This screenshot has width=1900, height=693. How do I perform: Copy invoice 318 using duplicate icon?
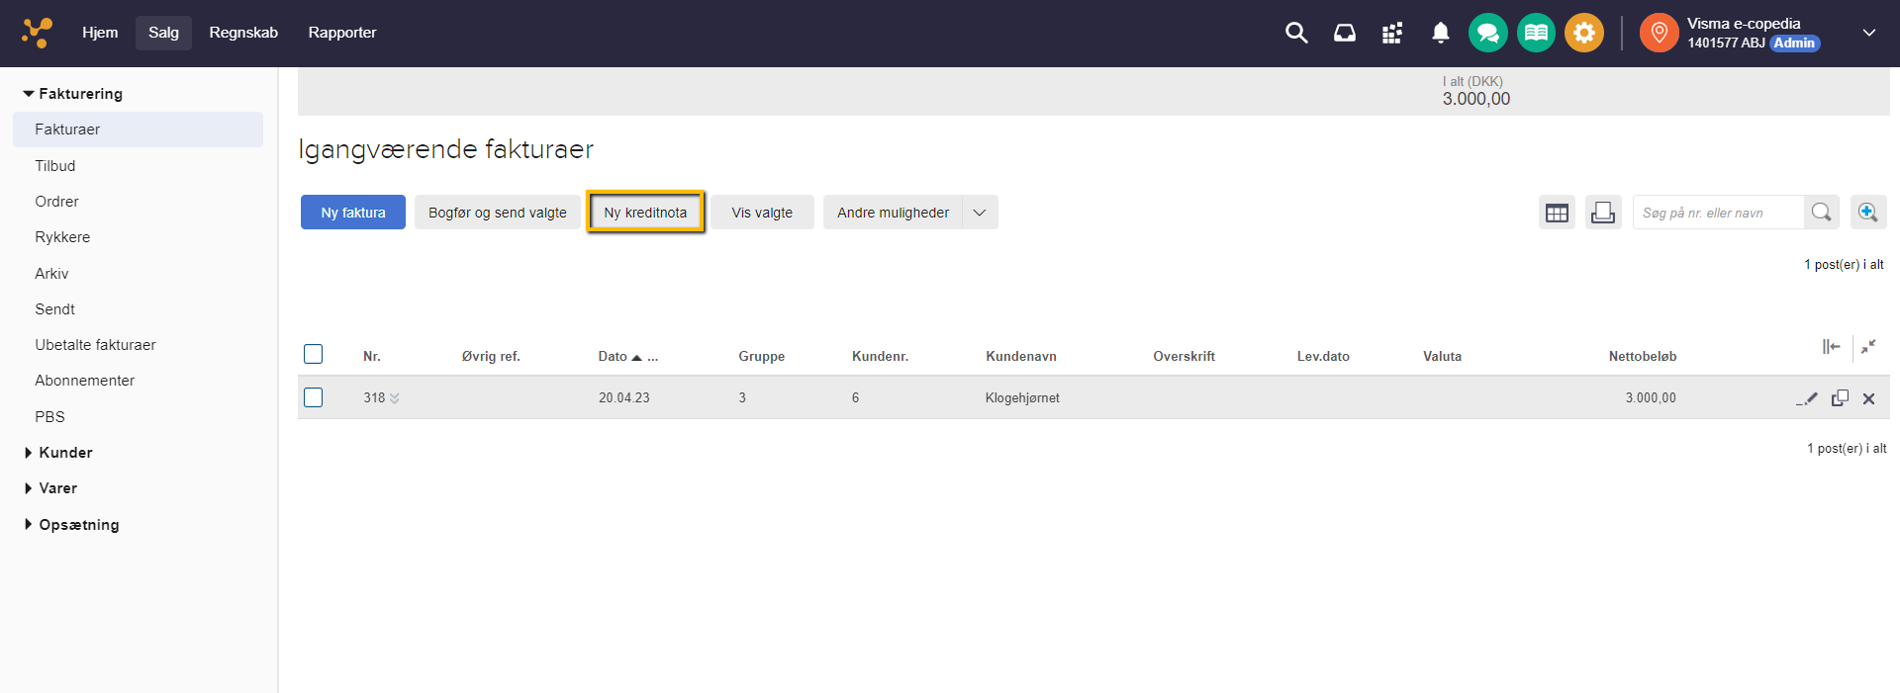point(1840,398)
